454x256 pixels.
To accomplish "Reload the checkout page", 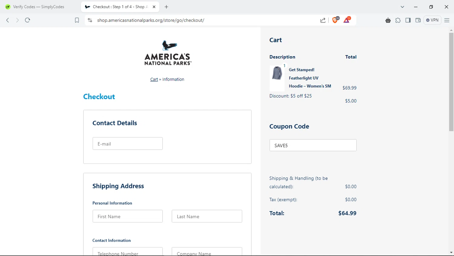I will coord(28,20).
